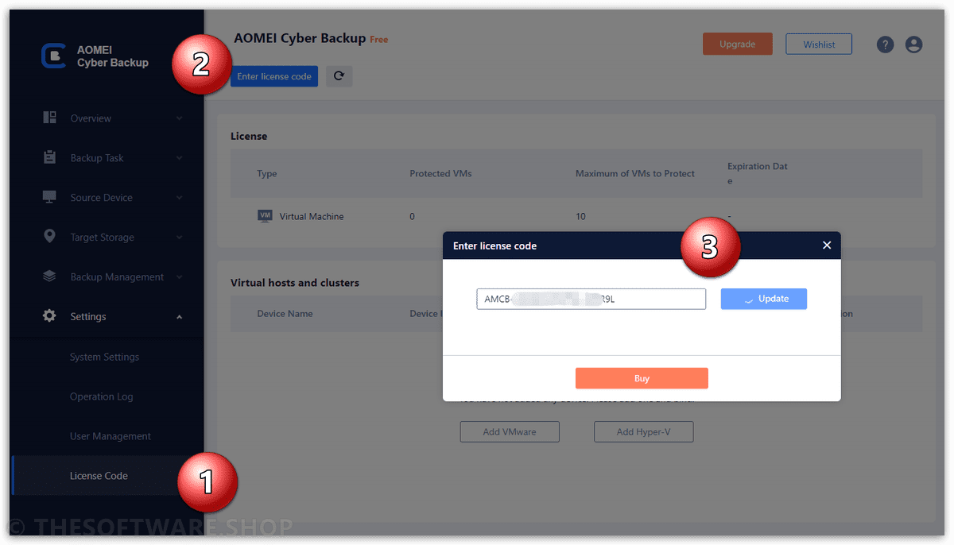Viewport: 954px width, 545px height.
Task: Click the Update button in dialog
Action: pyautogui.click(x=764, y=299)
